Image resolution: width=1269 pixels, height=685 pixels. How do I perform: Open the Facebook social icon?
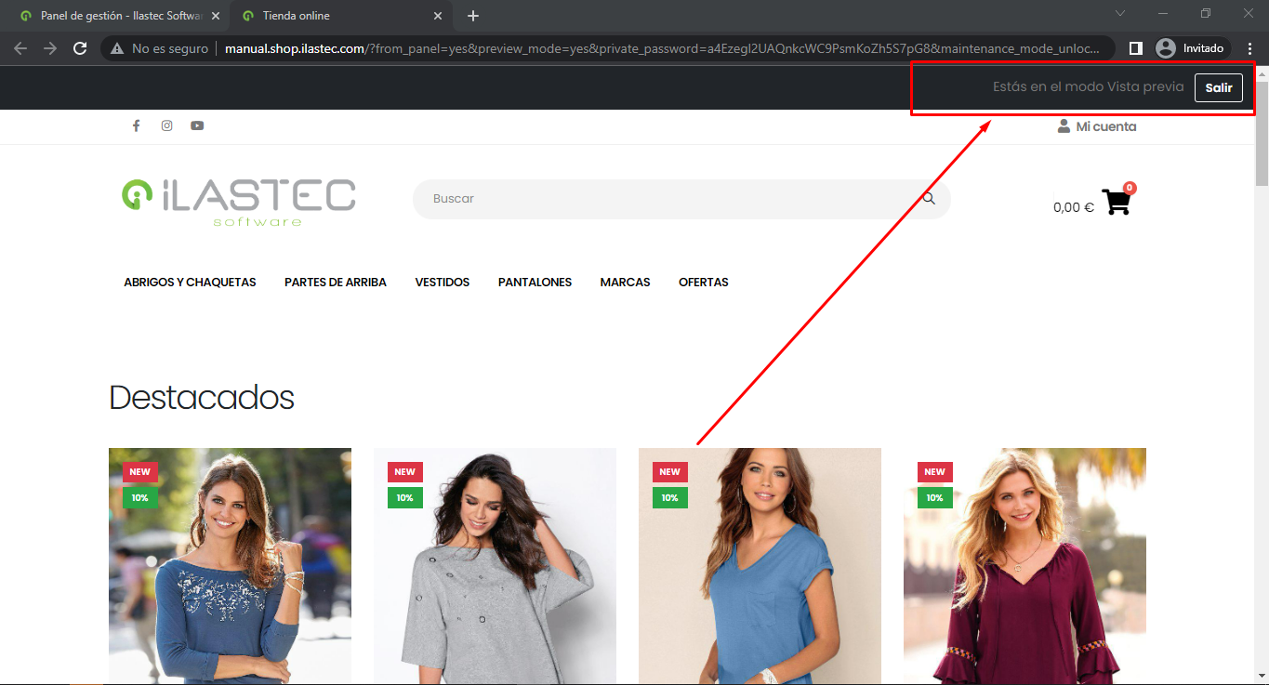136,126
